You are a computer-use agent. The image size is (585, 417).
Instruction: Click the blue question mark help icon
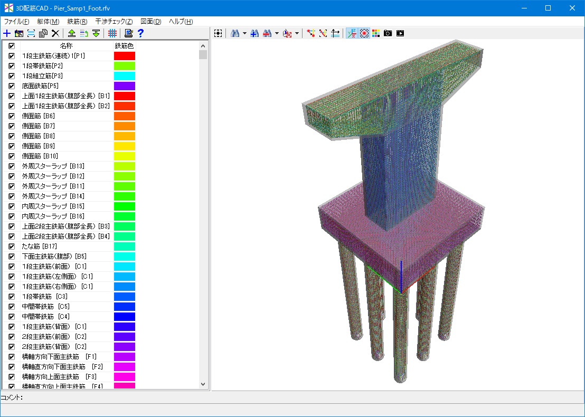[140, 34]
